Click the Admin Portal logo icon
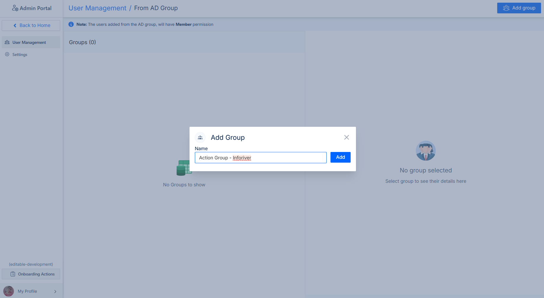Viewport: 544px width, 298px height. point(15,8)
